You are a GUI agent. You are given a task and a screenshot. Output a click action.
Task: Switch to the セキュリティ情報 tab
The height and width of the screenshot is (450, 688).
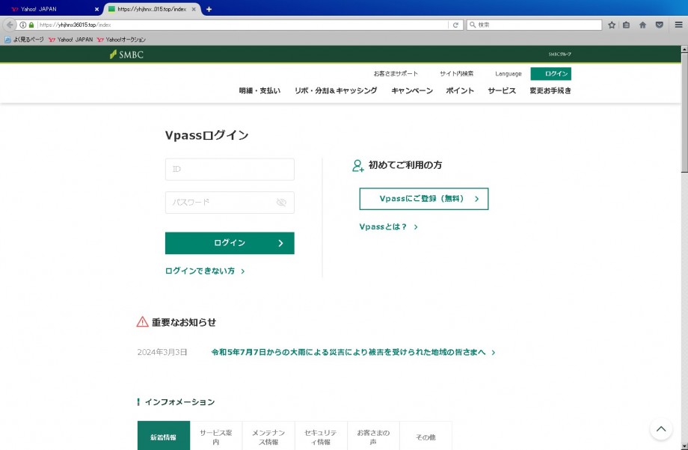tap(321, 437)
